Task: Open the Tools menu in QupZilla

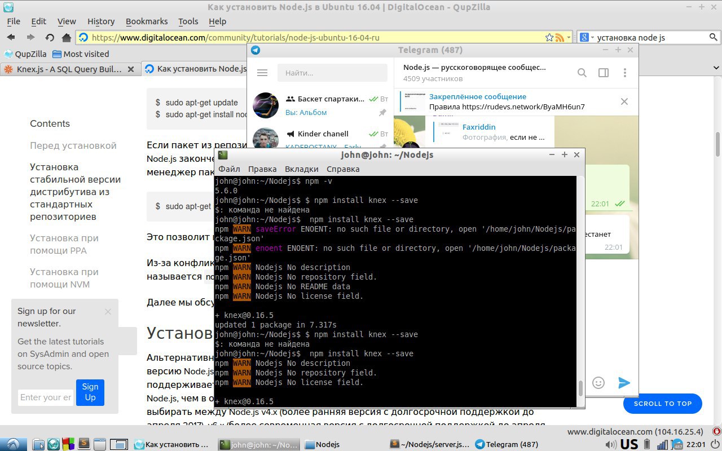Action: (188, 21)
